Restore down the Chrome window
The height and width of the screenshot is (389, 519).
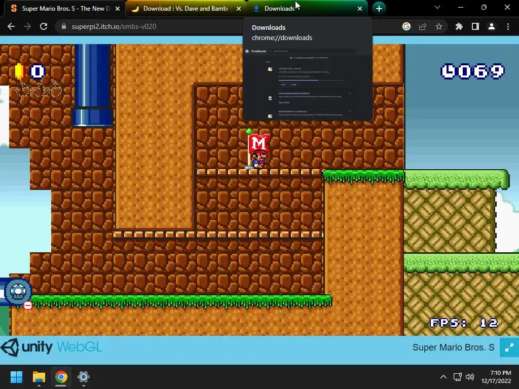pos(484,7)
